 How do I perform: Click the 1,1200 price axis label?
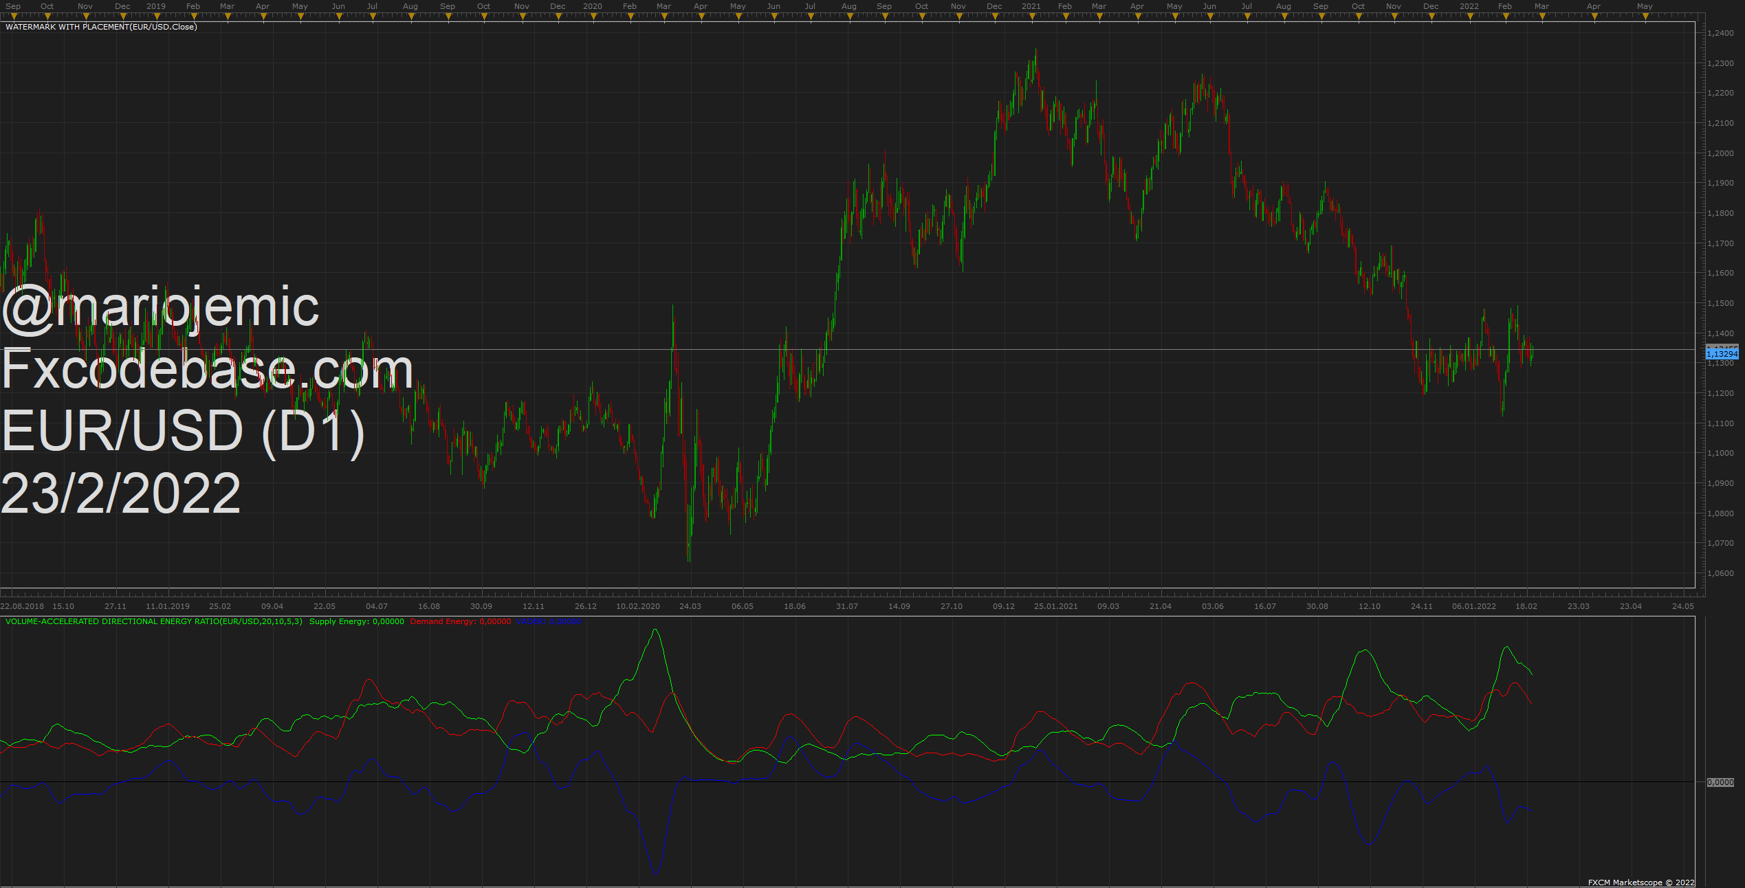1721,393
